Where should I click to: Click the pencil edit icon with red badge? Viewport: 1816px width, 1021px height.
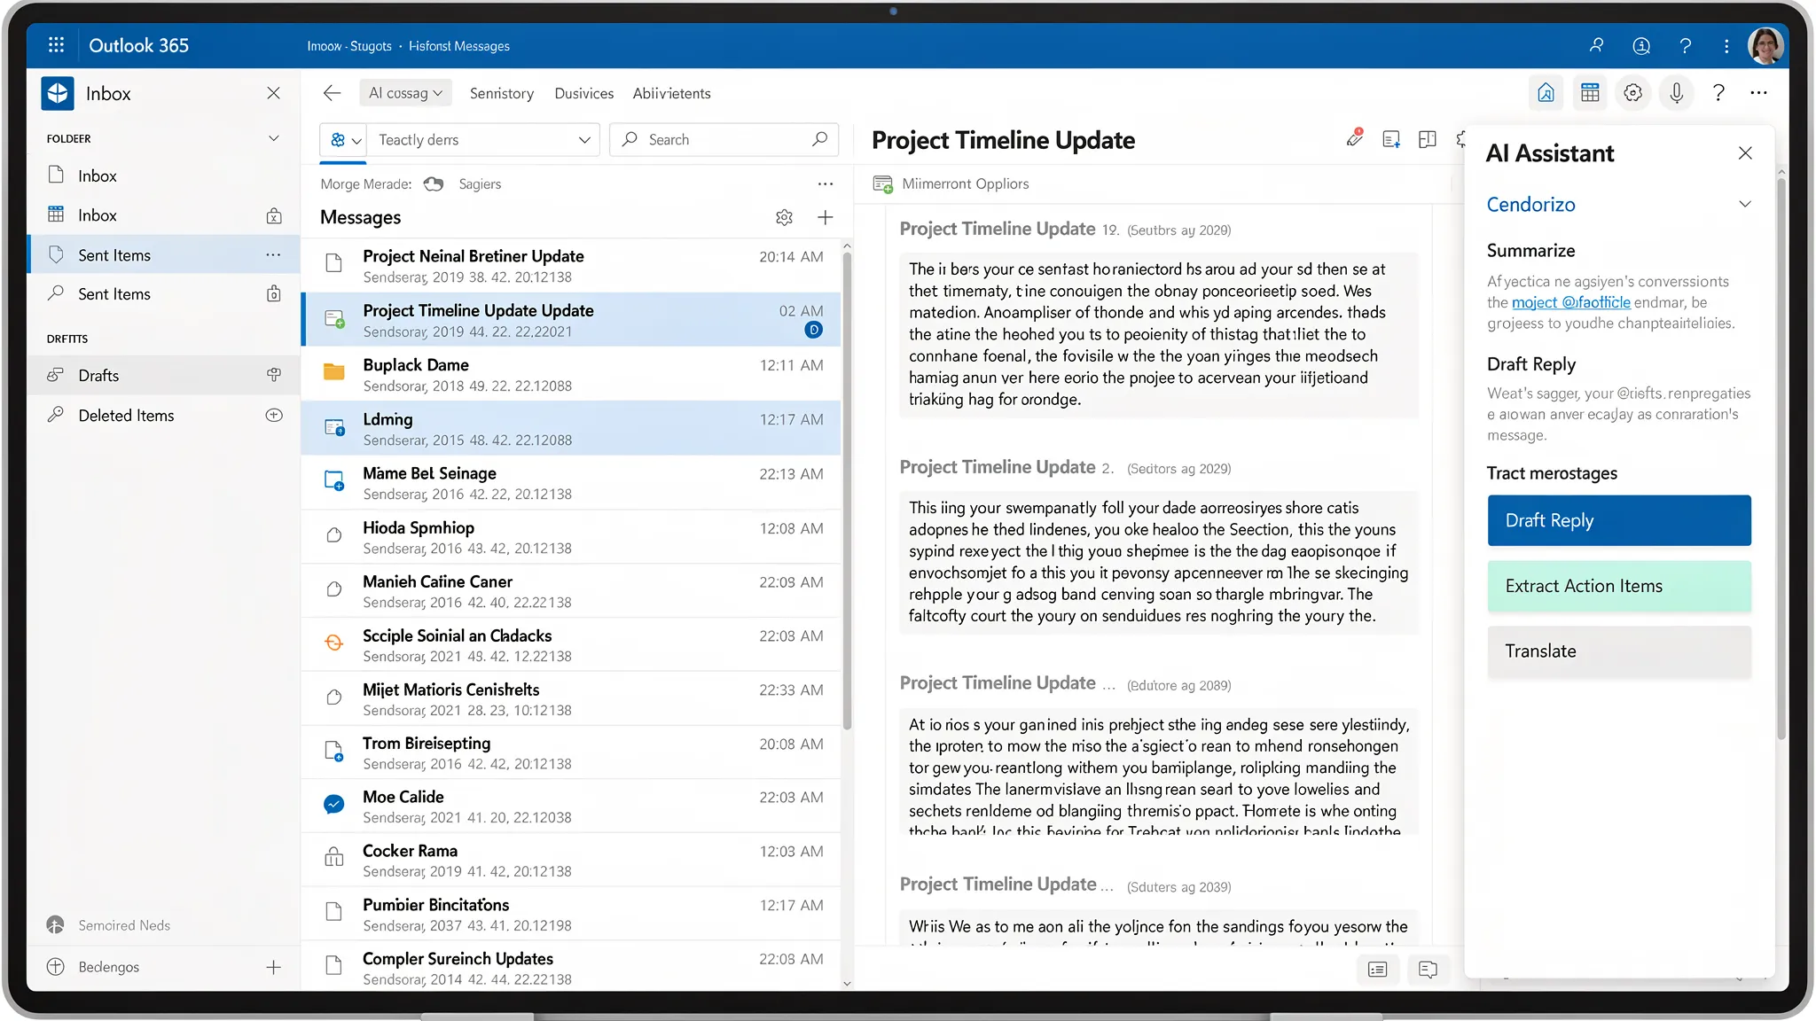pos(1354,139)
